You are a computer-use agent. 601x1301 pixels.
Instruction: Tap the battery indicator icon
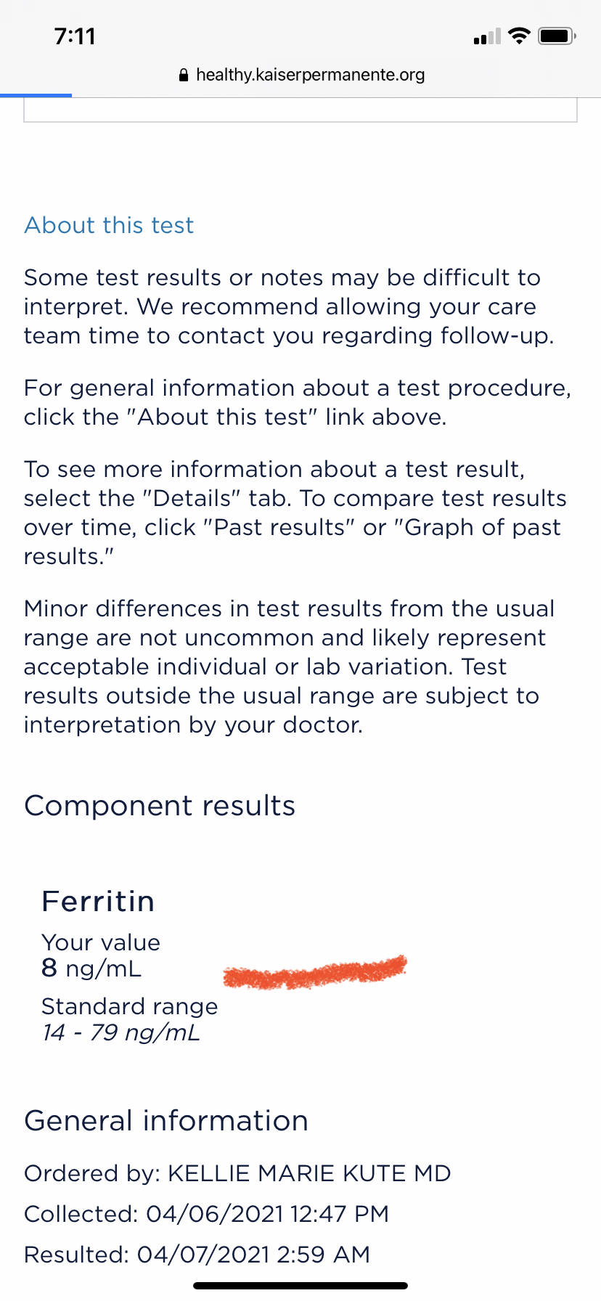(557, 36)
